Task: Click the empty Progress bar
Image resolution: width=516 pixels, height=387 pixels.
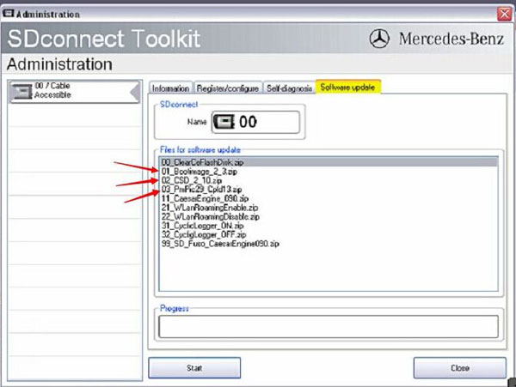Action: tap(329, 326)
